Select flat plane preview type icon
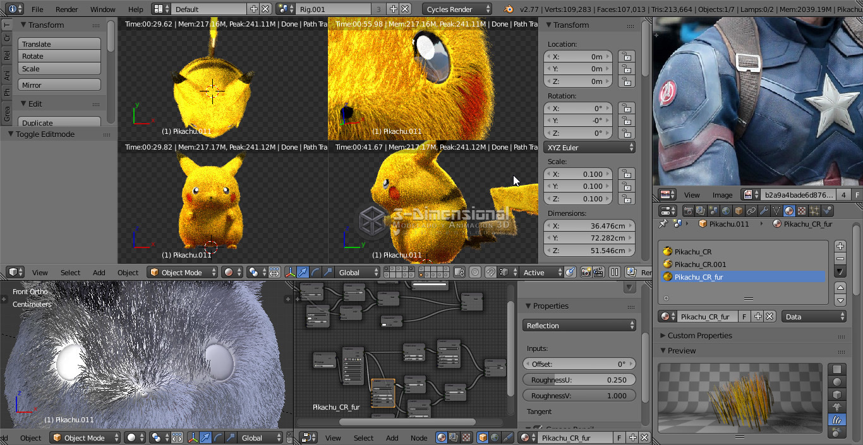This screenshot has height=445, width=863. coord(837,369)
